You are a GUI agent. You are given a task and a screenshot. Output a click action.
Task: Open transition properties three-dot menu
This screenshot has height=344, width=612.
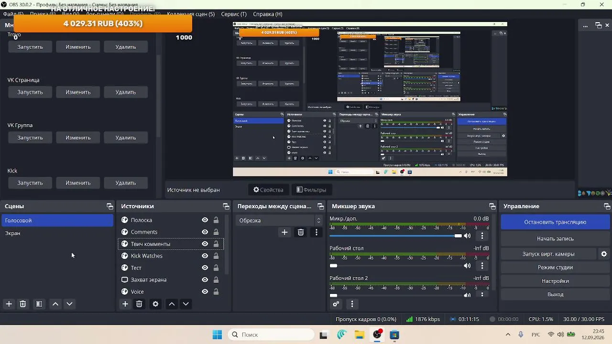point(317,232)
